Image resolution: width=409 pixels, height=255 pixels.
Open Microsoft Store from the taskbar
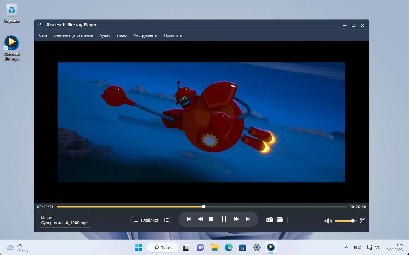coord(243,248)
